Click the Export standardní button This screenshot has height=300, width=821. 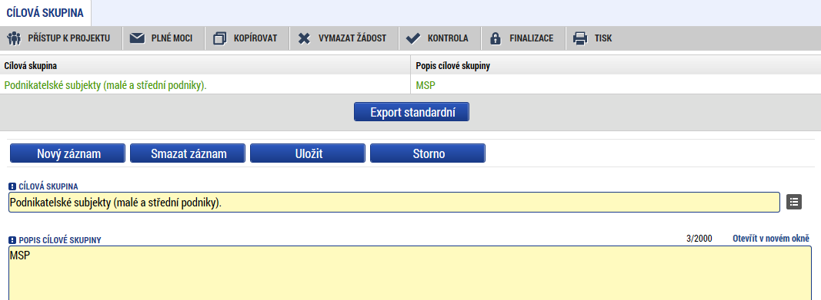click(412, 112)
